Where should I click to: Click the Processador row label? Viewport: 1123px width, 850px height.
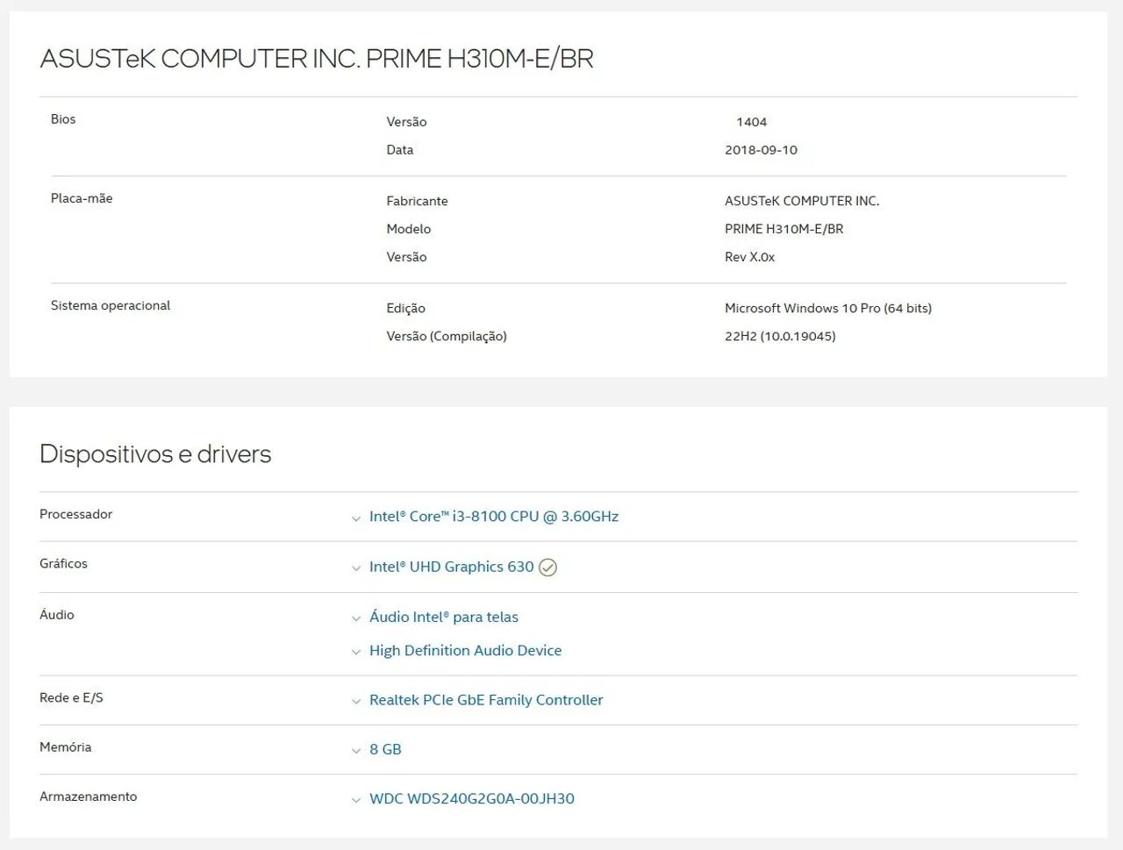[x=75, y=514]
